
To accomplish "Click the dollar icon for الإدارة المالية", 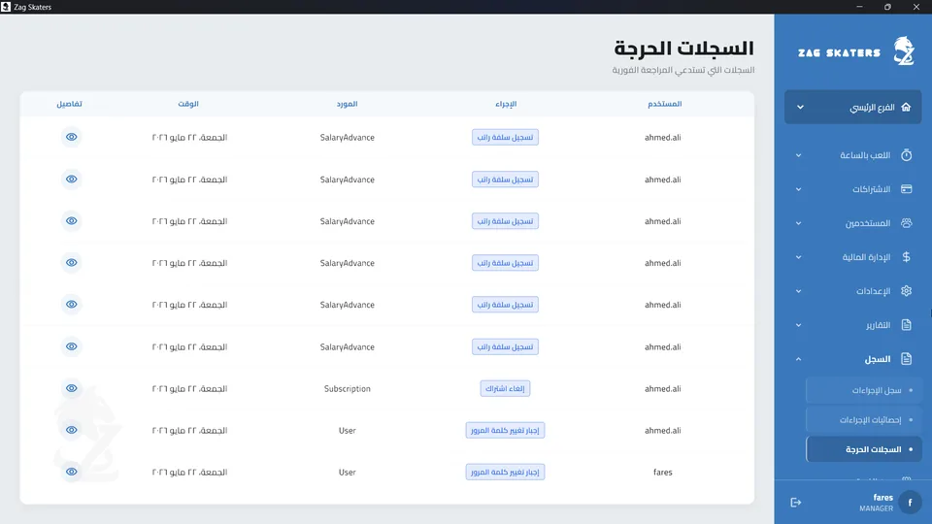I will tap(906, 256).
